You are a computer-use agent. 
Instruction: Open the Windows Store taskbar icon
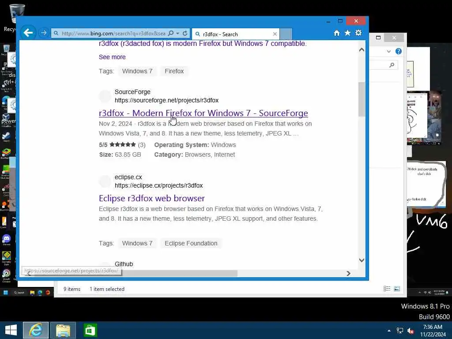tap(90, 330)
